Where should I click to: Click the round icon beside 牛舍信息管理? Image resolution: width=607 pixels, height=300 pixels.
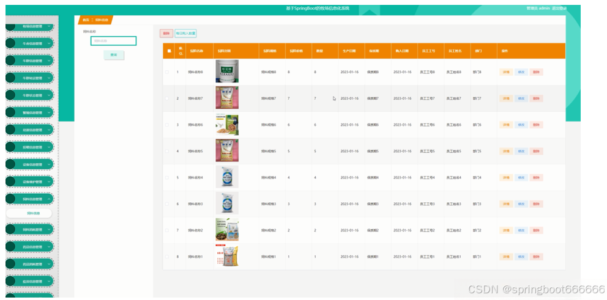[x=10, y=43]
